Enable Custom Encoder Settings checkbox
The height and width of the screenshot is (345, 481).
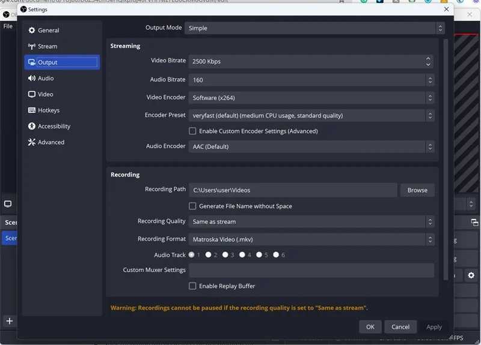[192, 131]
